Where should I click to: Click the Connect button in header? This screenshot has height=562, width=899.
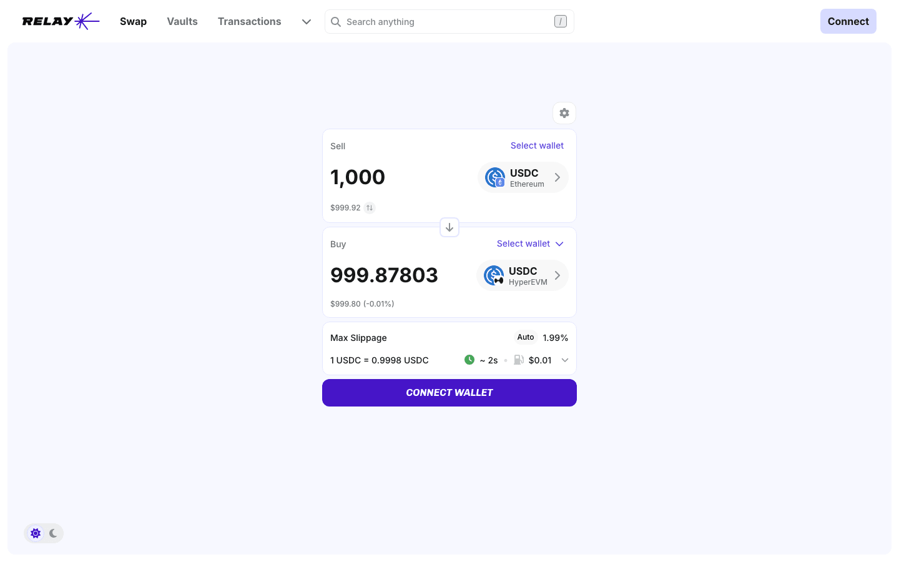click(x=848, y=21)
